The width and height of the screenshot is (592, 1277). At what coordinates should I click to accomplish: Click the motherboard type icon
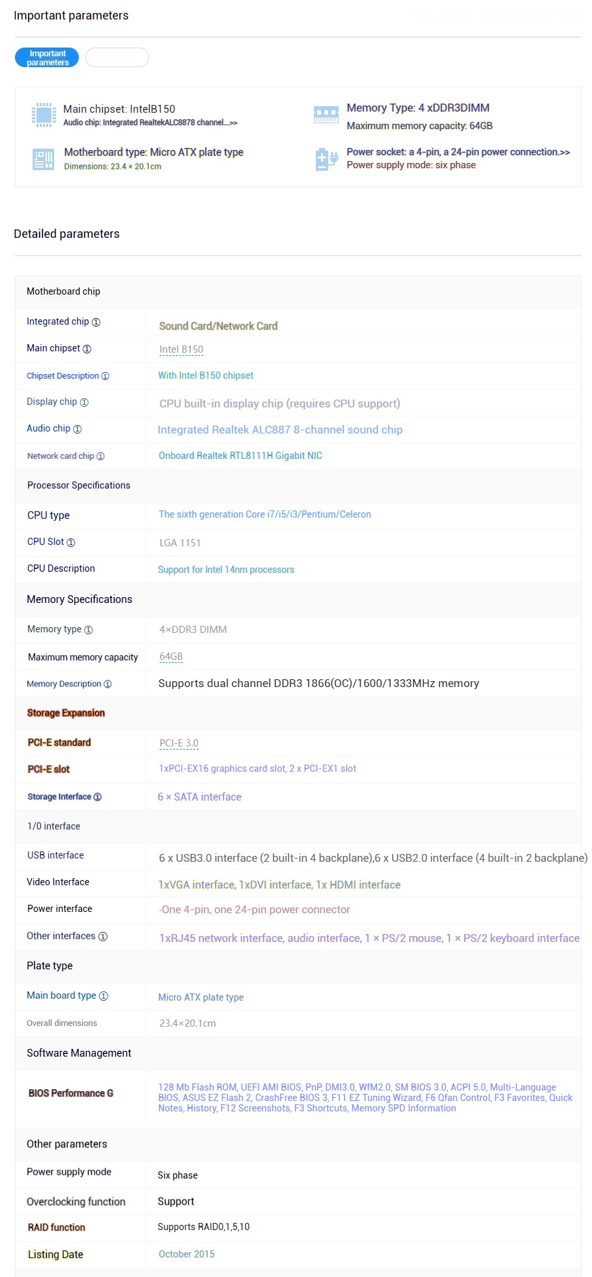tap(44, 159)
